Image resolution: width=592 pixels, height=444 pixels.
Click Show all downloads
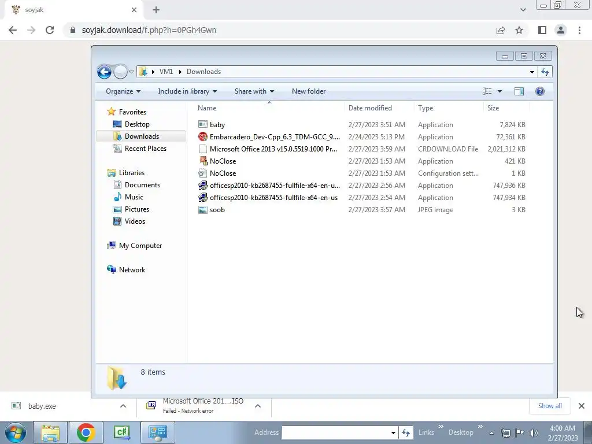coord(550,406)
